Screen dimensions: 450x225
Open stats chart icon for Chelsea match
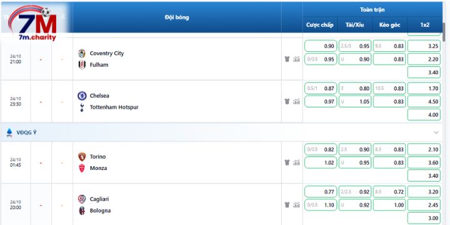click(x=296, y=101)
